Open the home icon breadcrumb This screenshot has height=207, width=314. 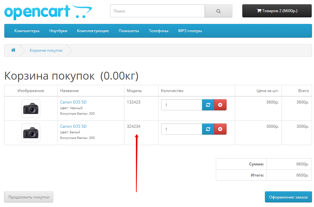click(x=13, y=50)
